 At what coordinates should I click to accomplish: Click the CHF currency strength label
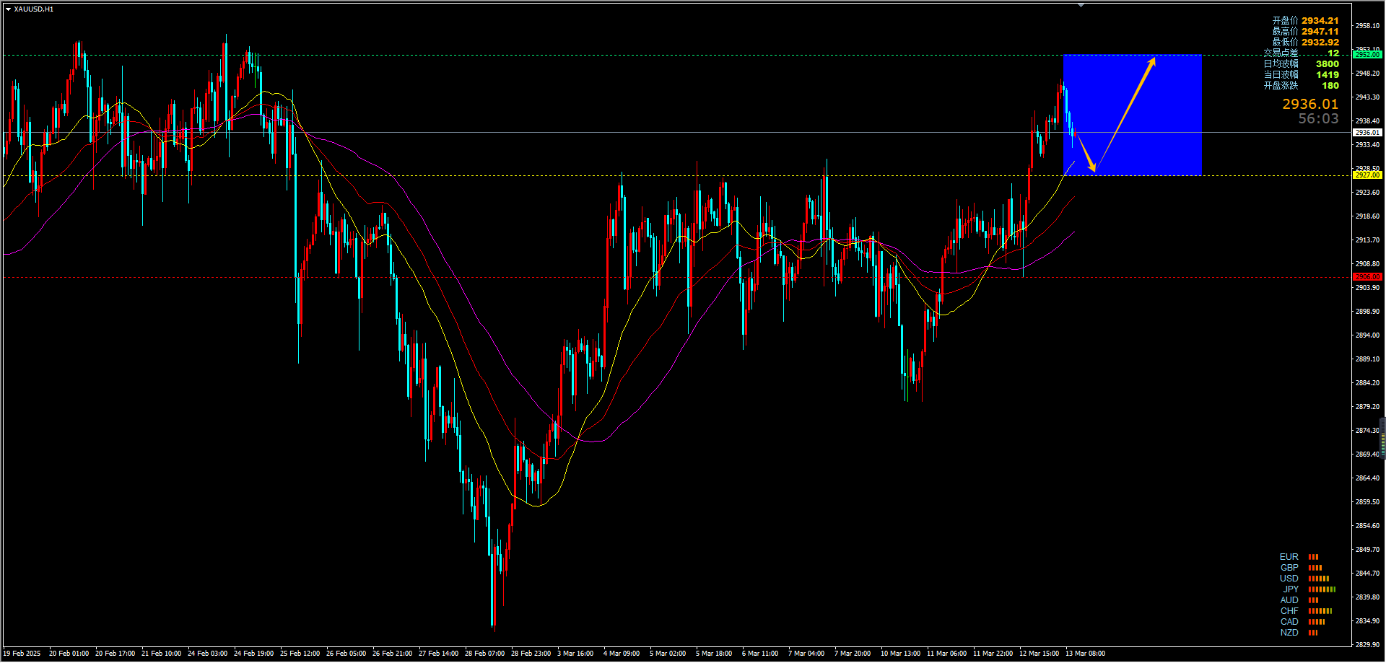(x=1289, y=611)
